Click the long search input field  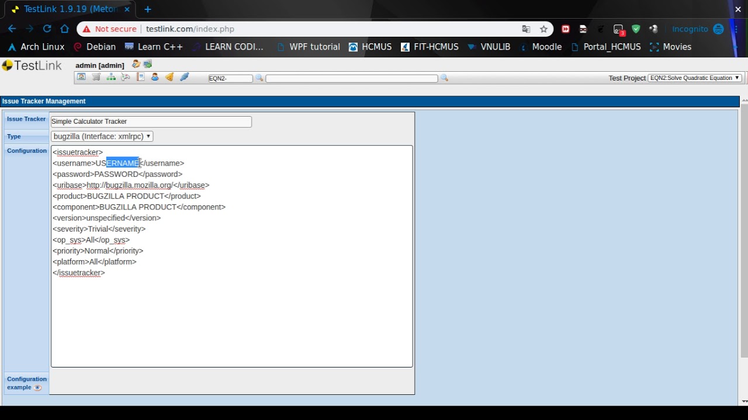pos(352,78)
